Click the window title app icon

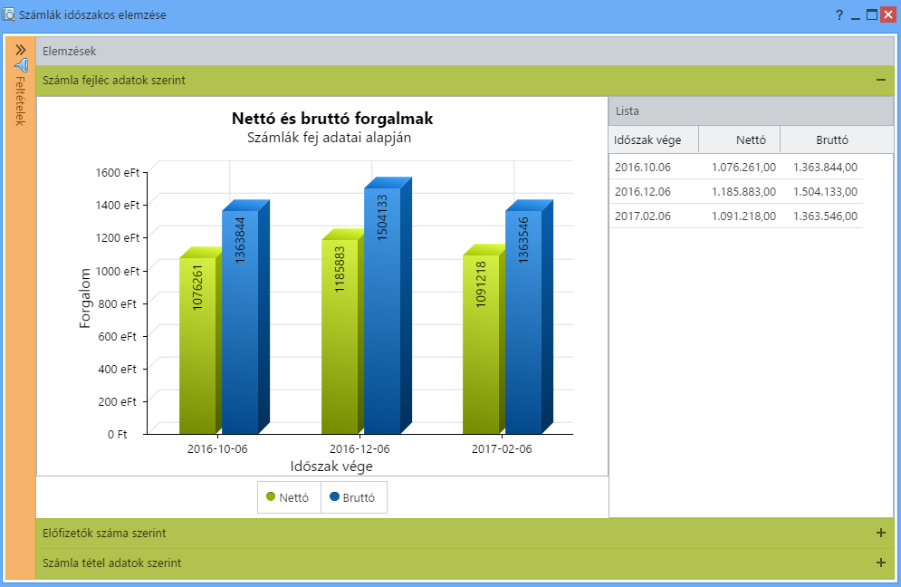[x=8, y=14]
